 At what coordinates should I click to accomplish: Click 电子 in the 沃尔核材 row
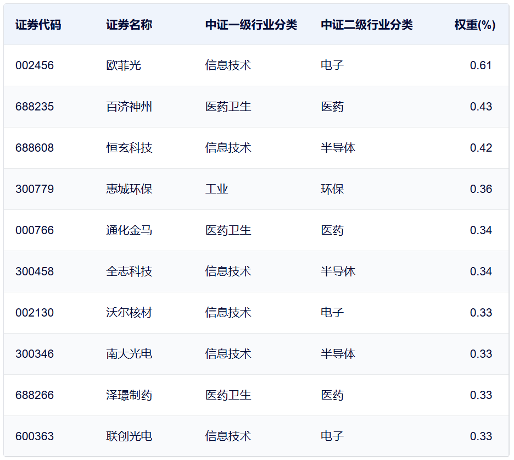[x=332, y=313]
